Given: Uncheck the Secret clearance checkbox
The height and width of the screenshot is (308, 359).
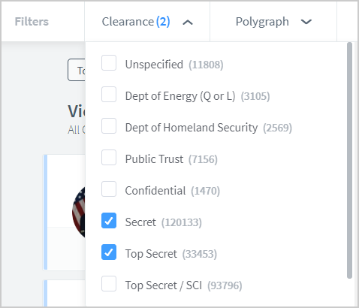Looking at the screenshot, I should (109, 221).
